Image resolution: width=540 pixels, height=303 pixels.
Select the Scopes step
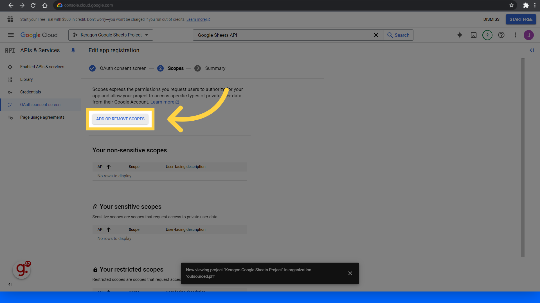pyautogui.click(x=170, y=68)
